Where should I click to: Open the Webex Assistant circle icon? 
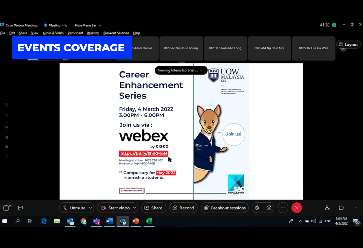(x=6, y=208)
